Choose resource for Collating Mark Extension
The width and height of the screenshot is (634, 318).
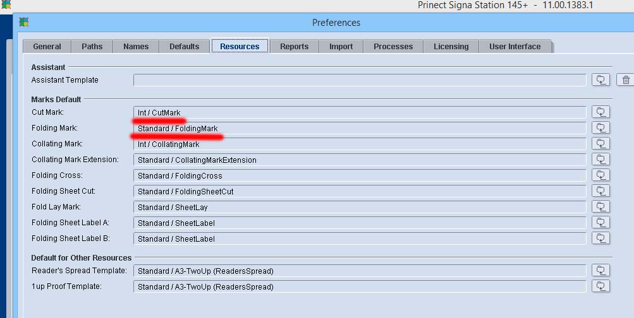click(x=600, y=159)
